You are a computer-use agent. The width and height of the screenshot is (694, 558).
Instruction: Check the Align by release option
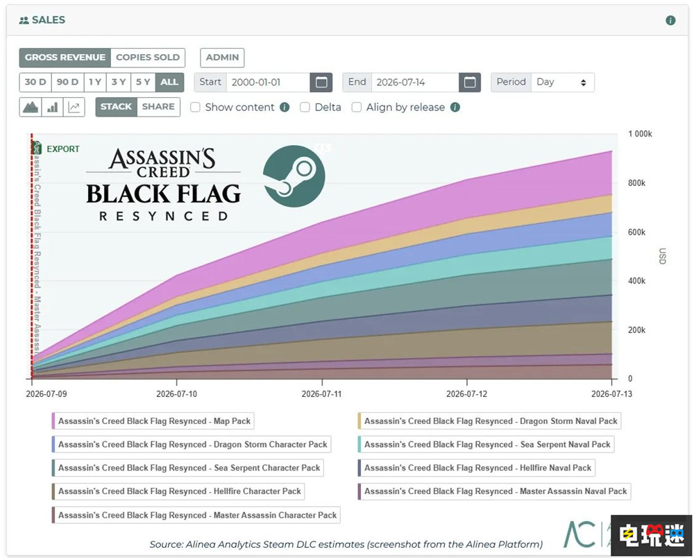356,107
